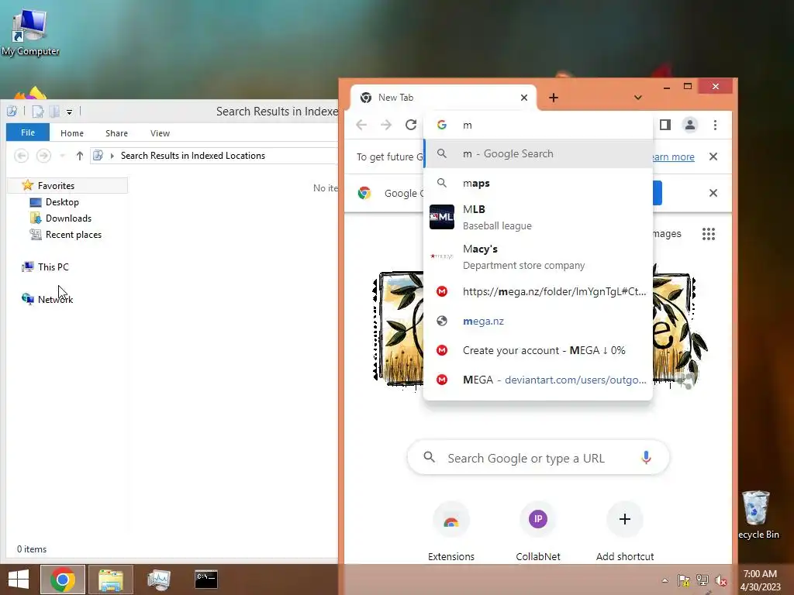Select the 'm - Google Search' suggestion
The width and height of the screenshot is (794, 595).
pos(538,154)
